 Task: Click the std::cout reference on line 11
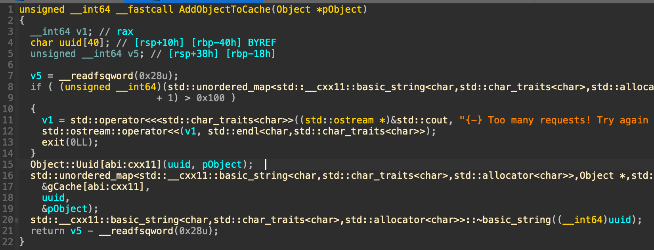(422, 120)
